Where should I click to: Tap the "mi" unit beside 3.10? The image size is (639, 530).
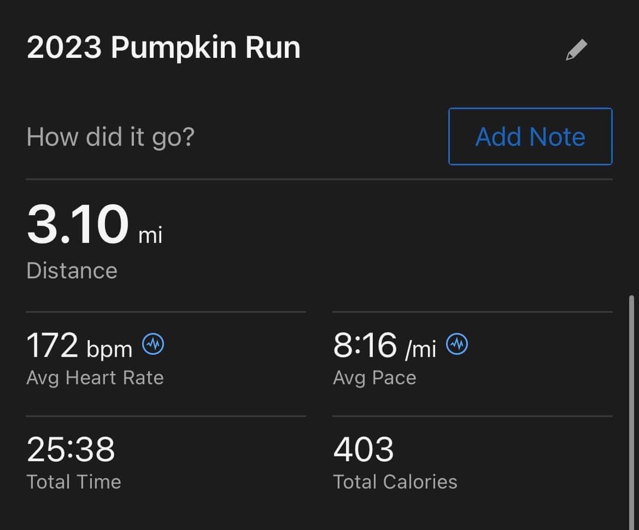coord(150,235)
